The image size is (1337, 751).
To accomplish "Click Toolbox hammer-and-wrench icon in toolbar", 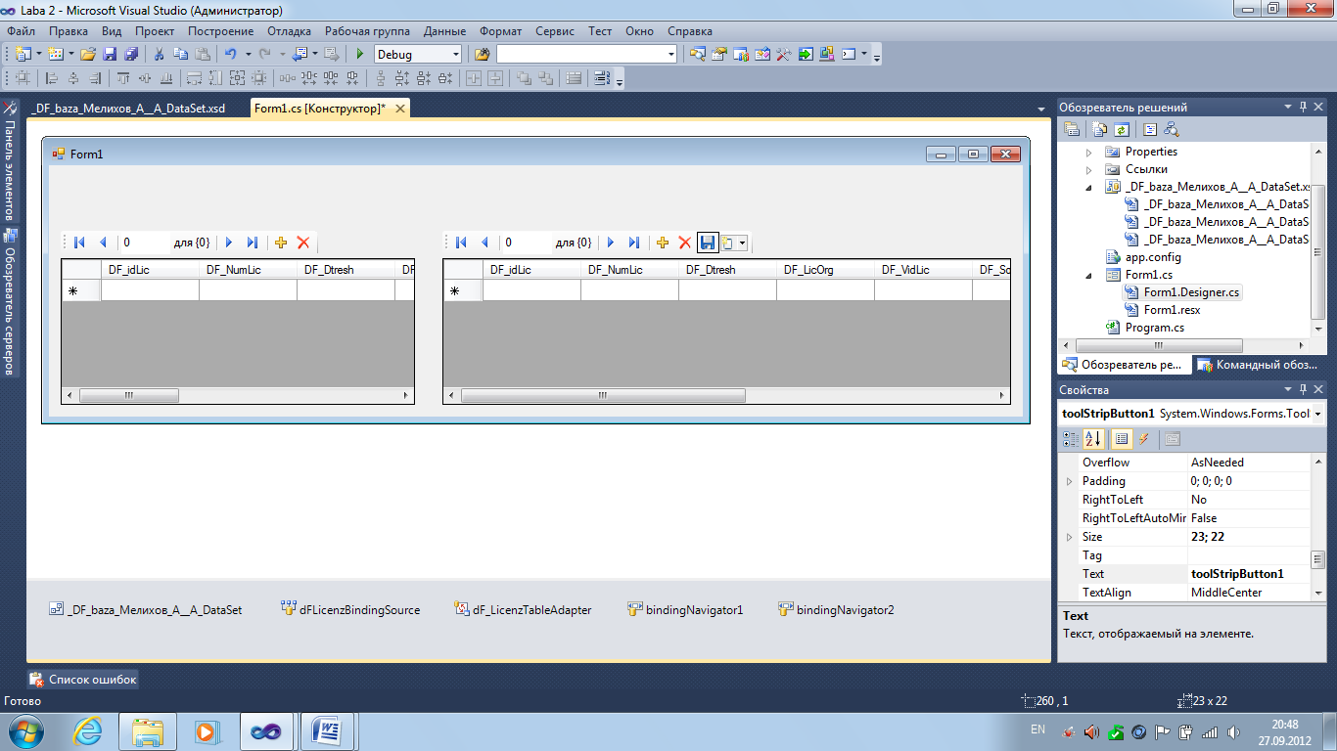I will point(784,55).
